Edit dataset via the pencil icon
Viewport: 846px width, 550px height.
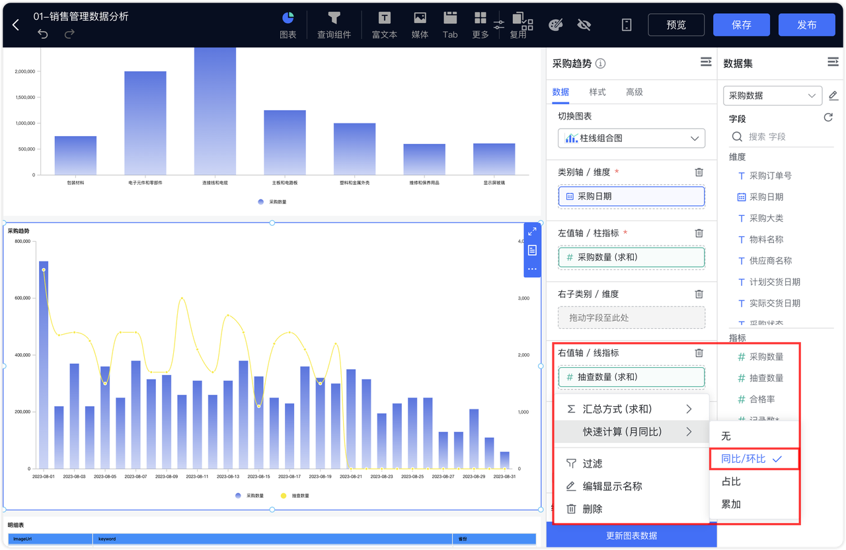click(833, 95)
